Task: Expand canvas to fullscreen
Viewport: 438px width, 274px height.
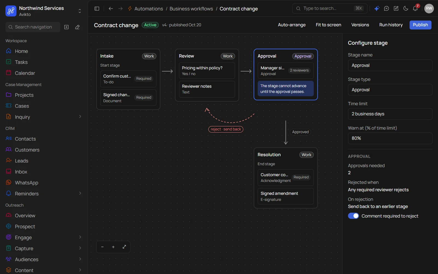Action: [124, 247]
